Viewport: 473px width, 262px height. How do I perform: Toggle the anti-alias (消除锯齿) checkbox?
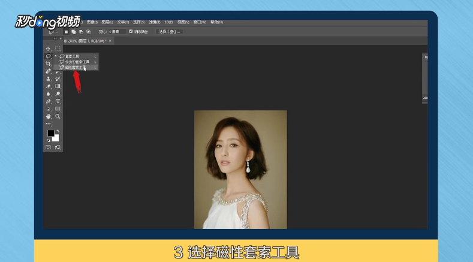tap(131, 31)
